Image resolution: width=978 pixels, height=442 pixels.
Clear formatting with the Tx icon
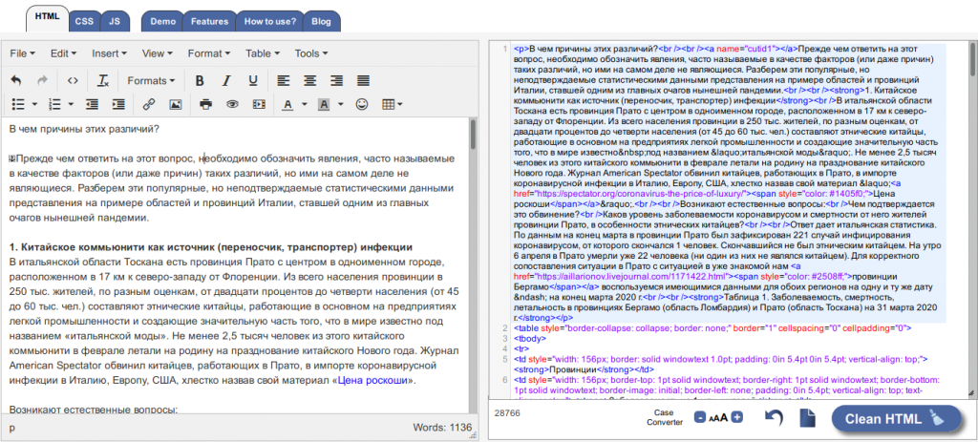point(103,80)
